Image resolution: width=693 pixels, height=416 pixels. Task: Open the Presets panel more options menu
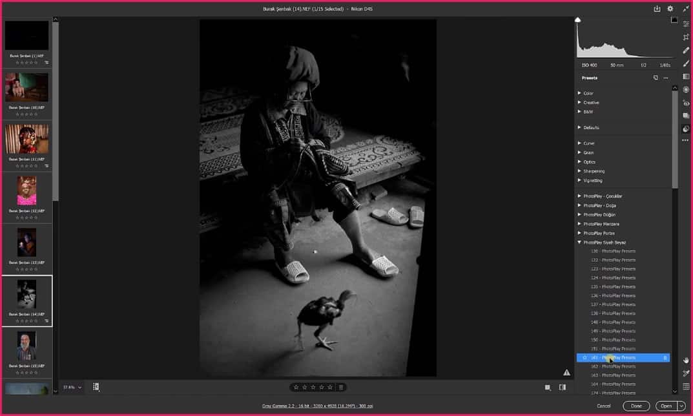point(666,78)
